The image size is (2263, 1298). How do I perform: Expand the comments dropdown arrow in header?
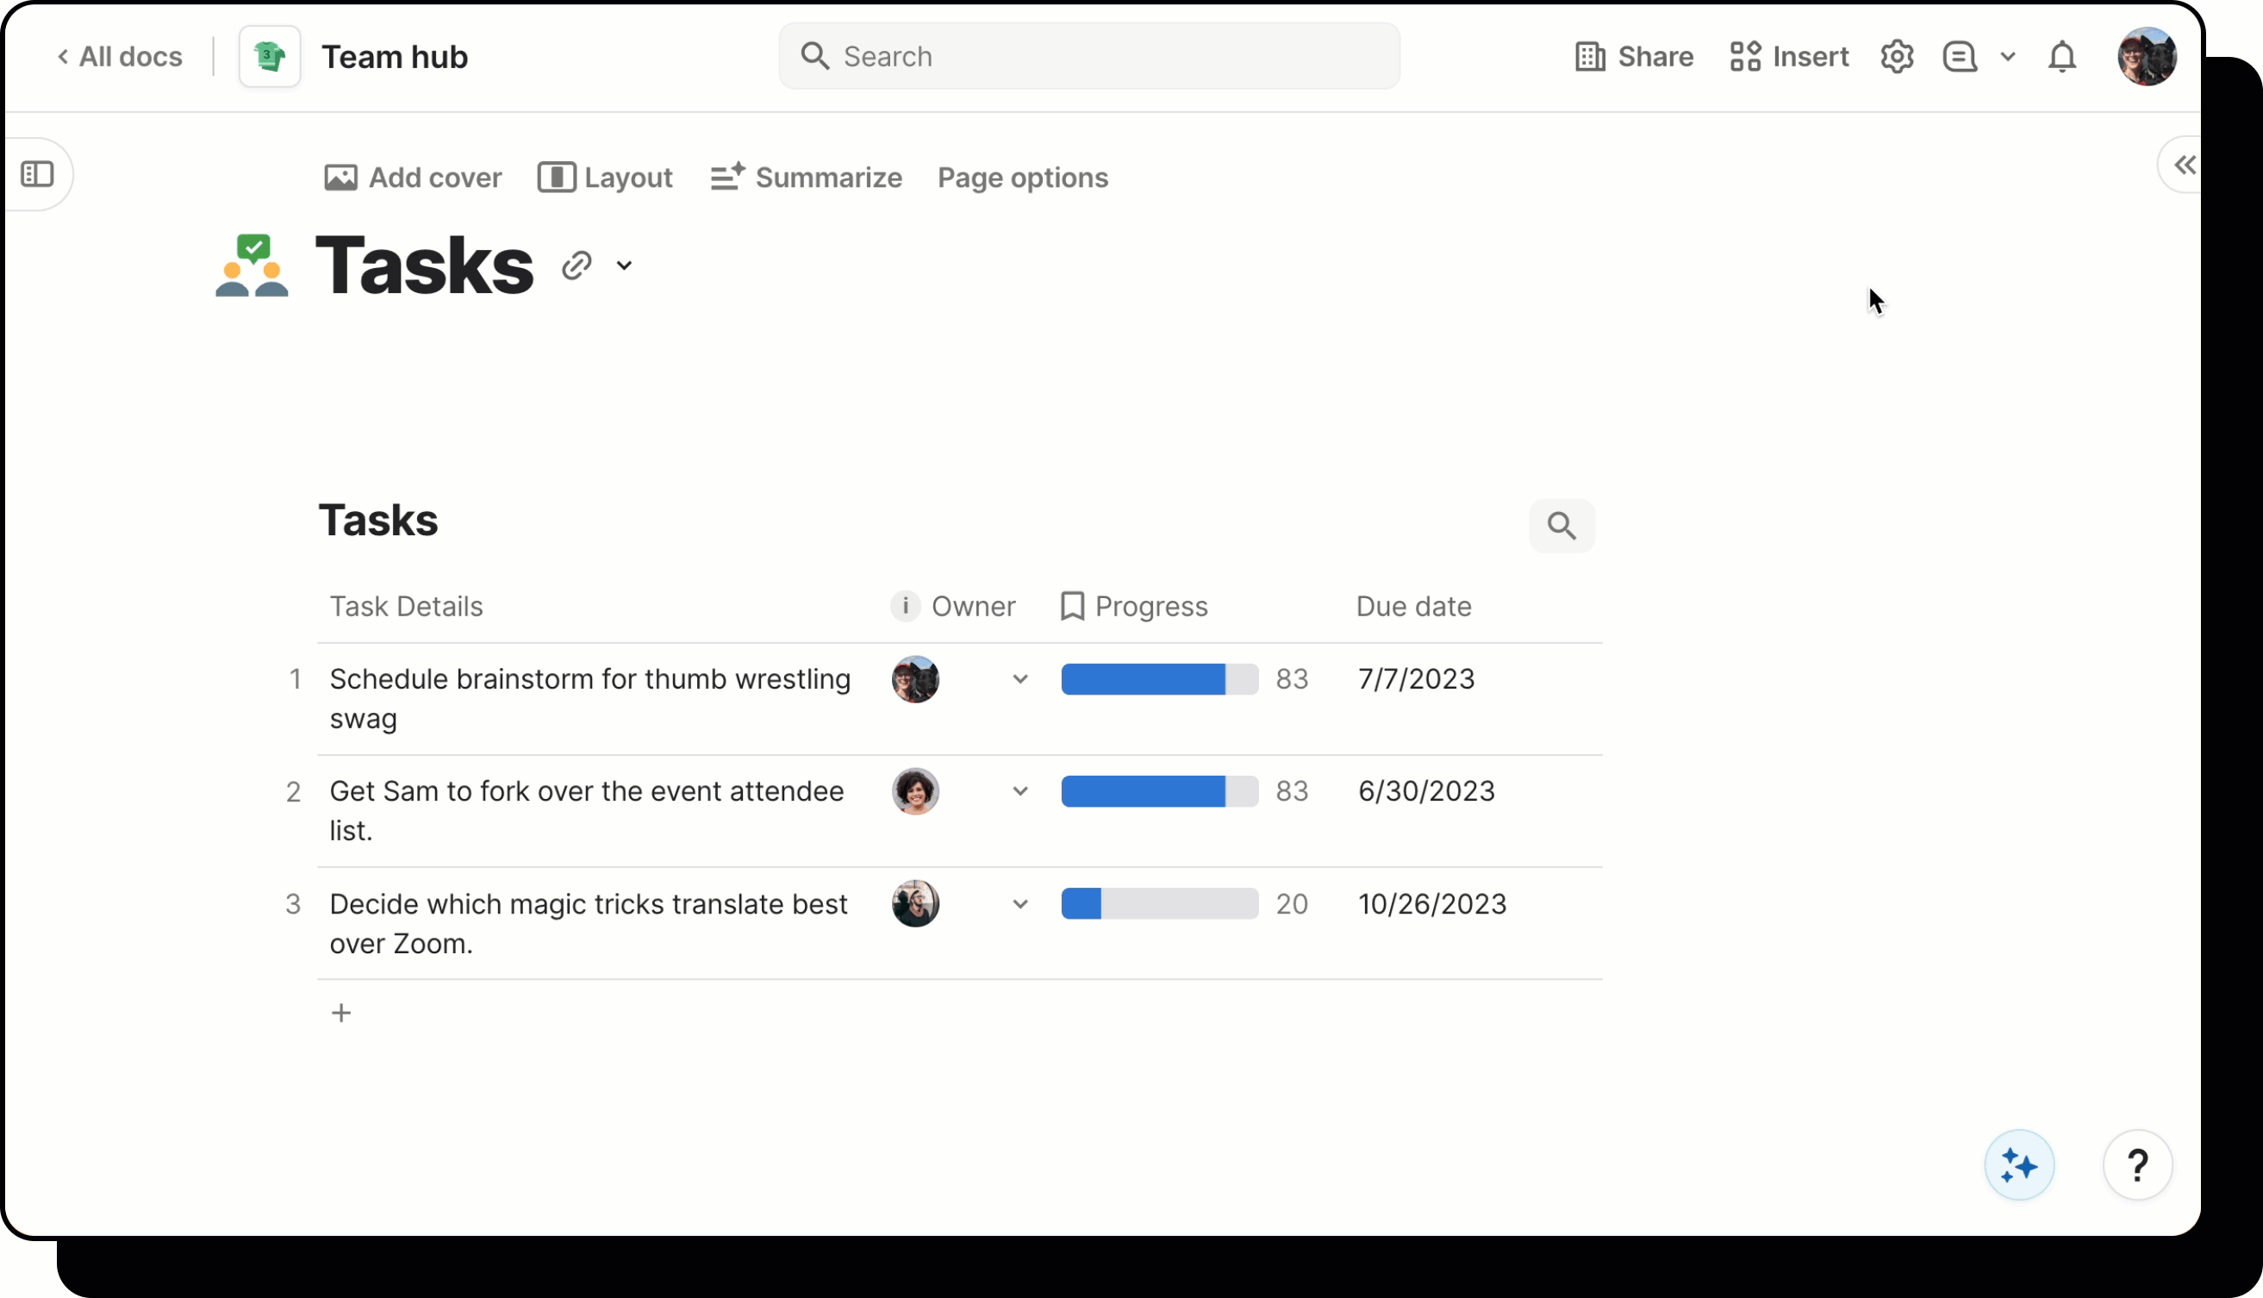click(x=2008, y=57)
